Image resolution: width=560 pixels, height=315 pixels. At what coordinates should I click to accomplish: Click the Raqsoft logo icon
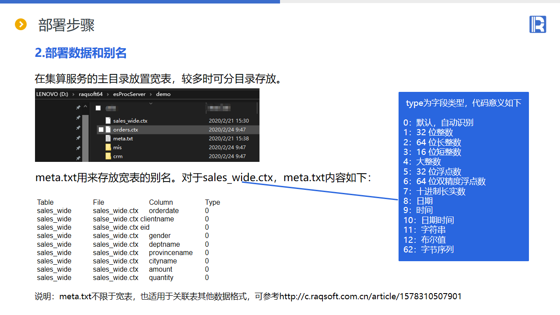pyautogui.click(x=538, y=24)
